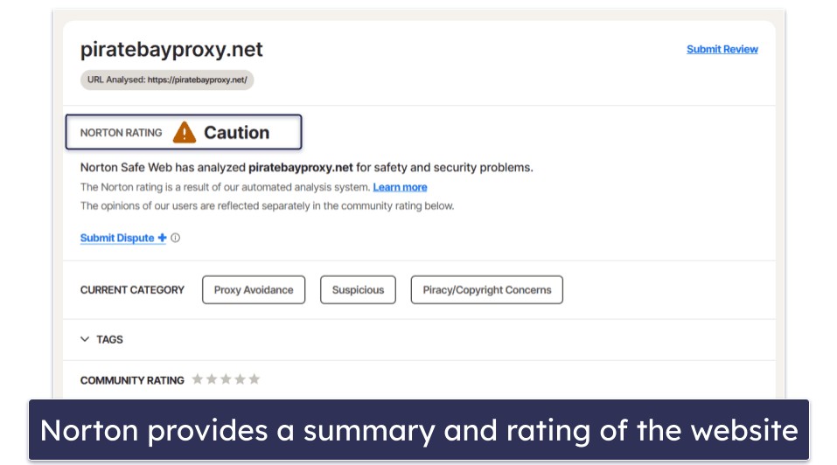
Task: Click the fourth community rating star
Action: click(241, 379)
